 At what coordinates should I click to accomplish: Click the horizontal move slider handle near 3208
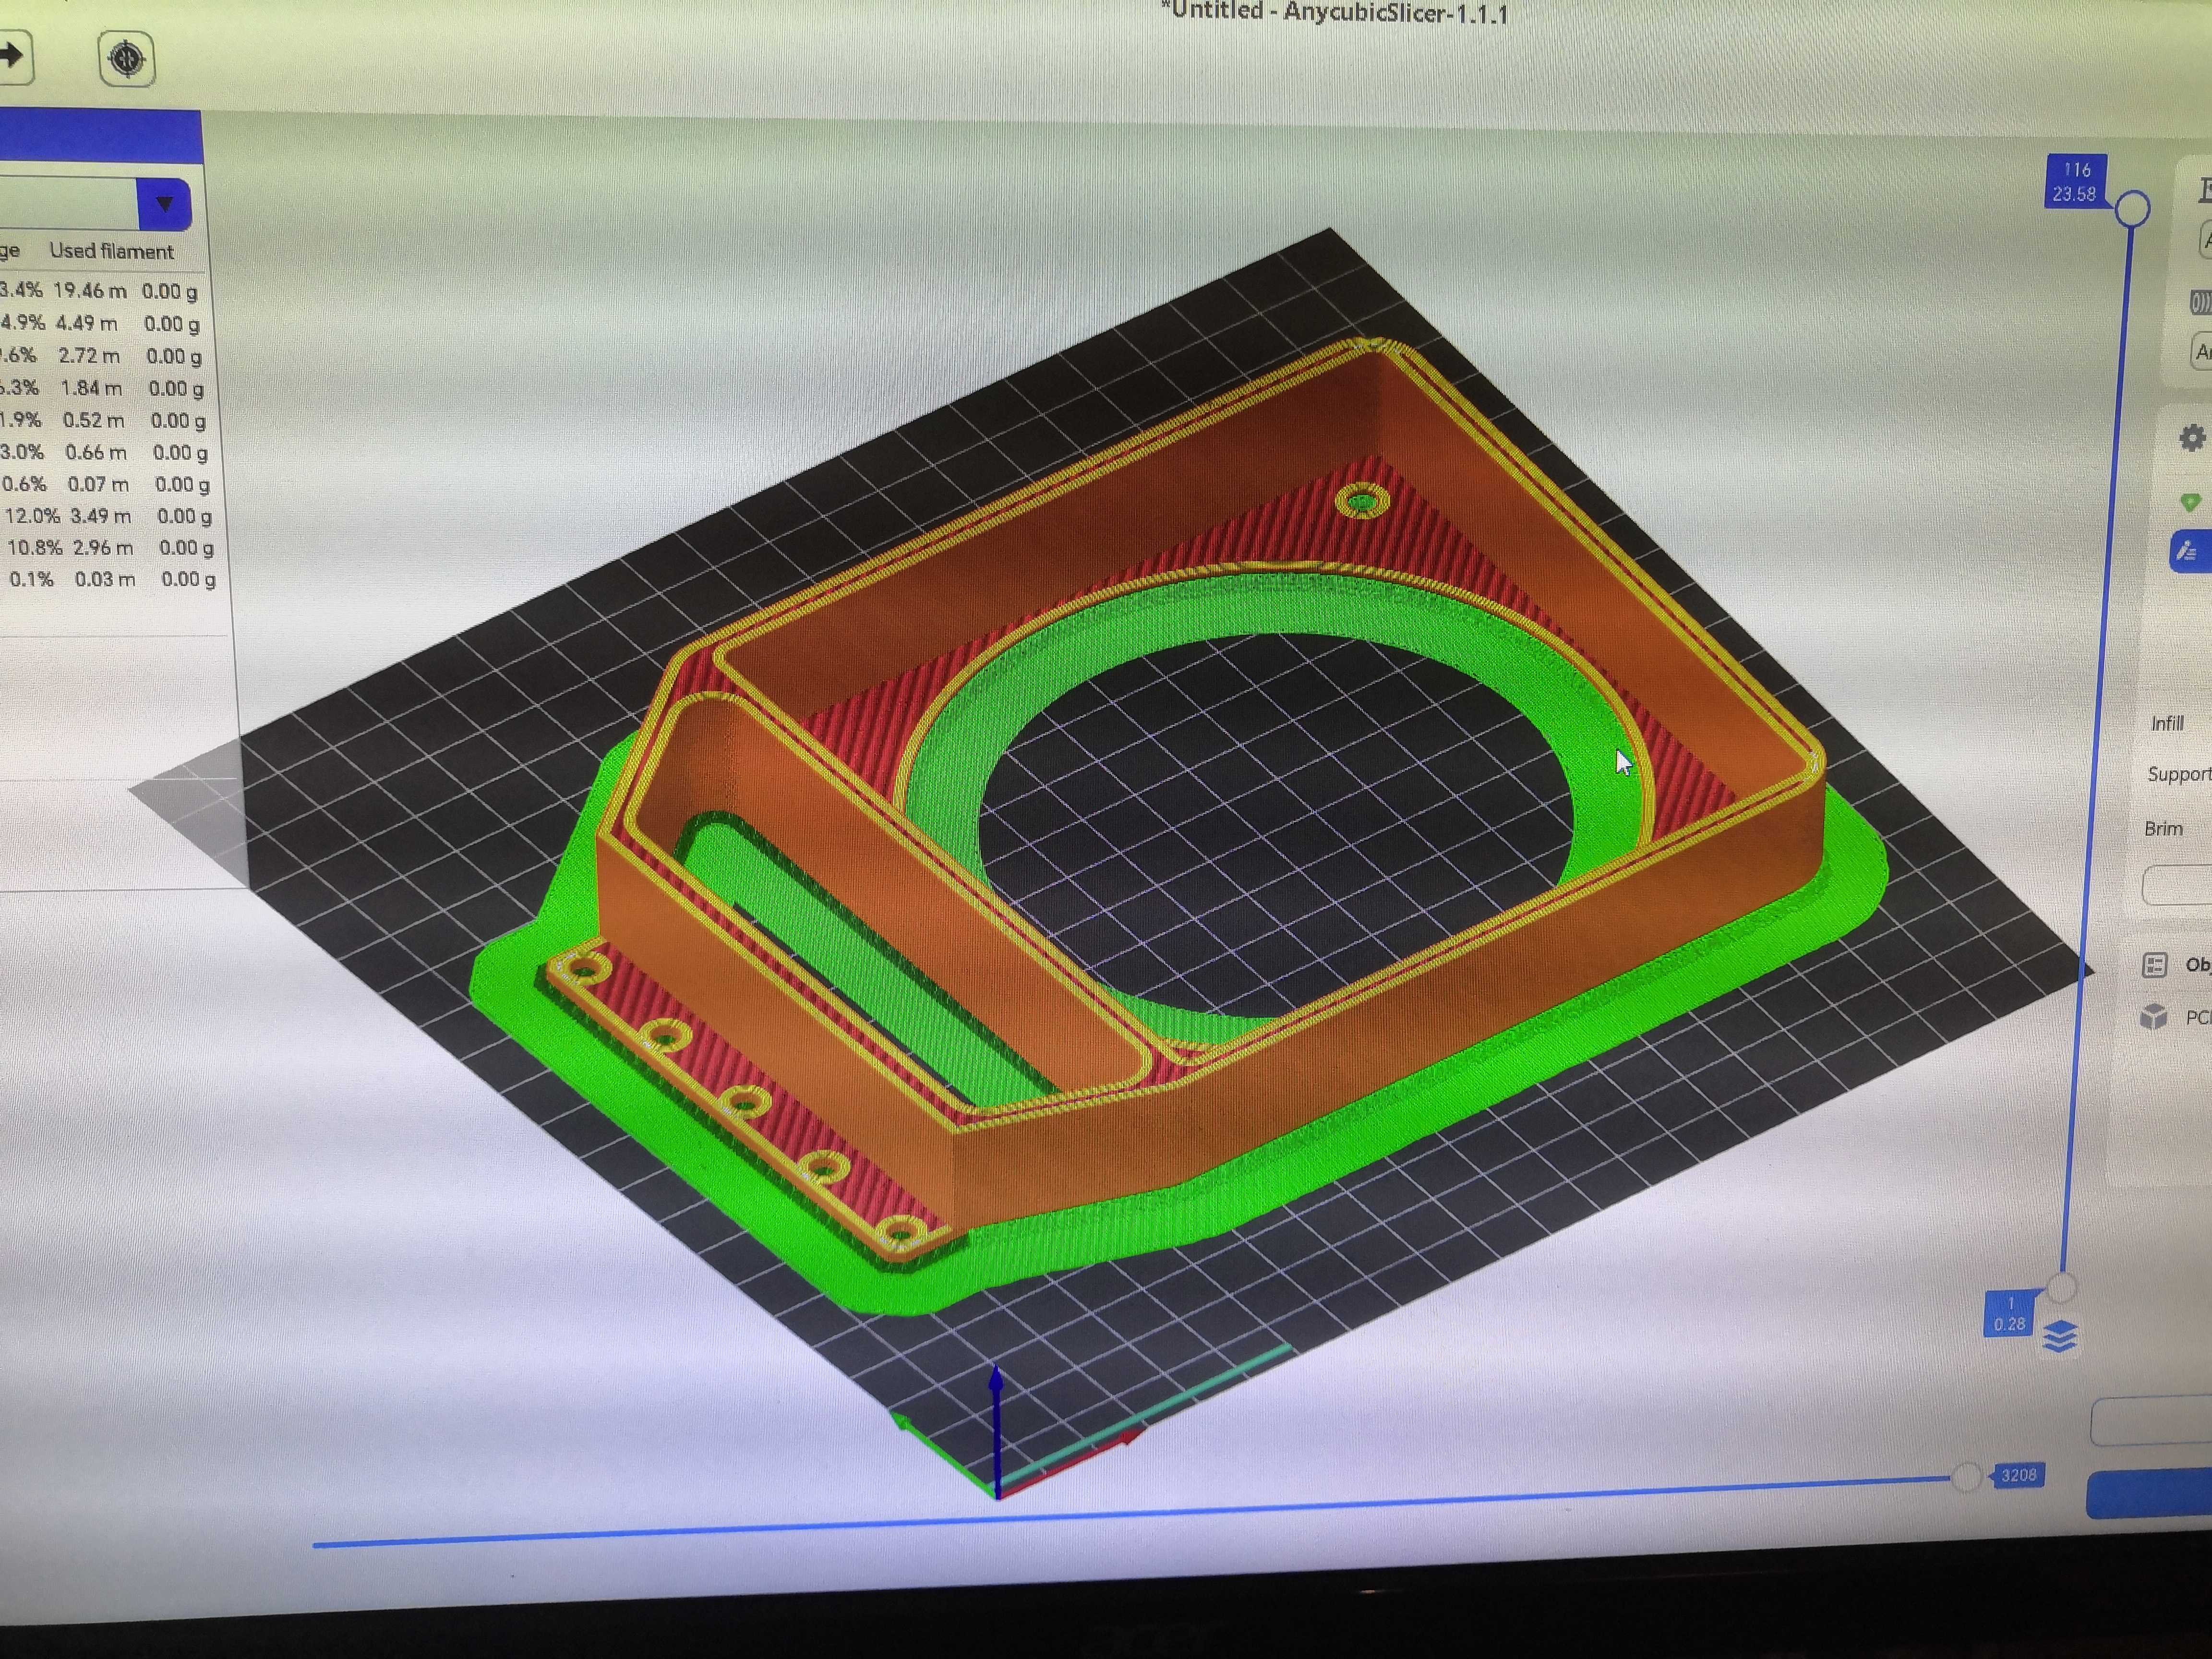pyautogui.click(x=1966, y=1477)
